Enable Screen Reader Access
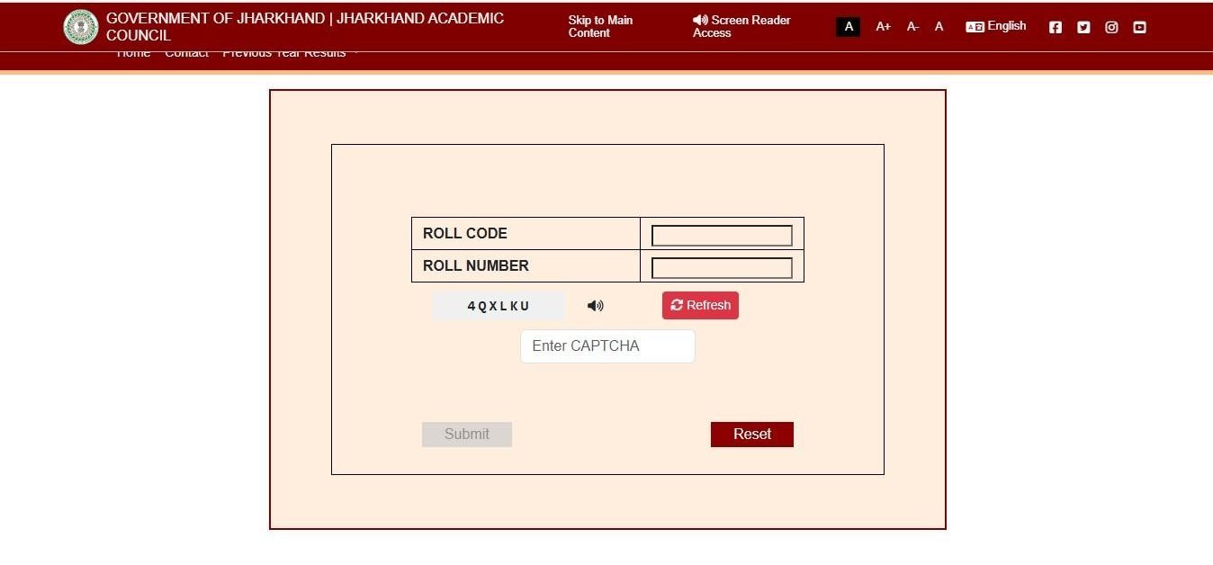Viewport: 1213px width, 565px height. point(741,26)
